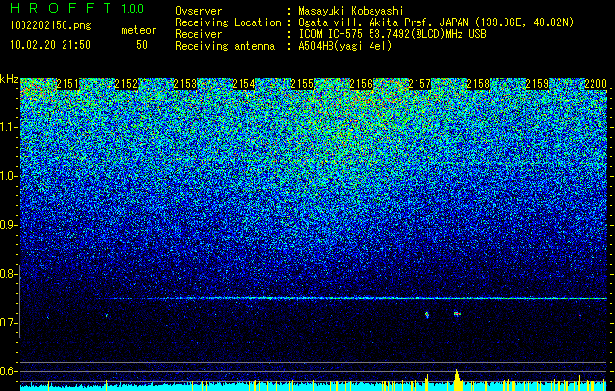Click the 2156 time marker

[x=361, y=84]
